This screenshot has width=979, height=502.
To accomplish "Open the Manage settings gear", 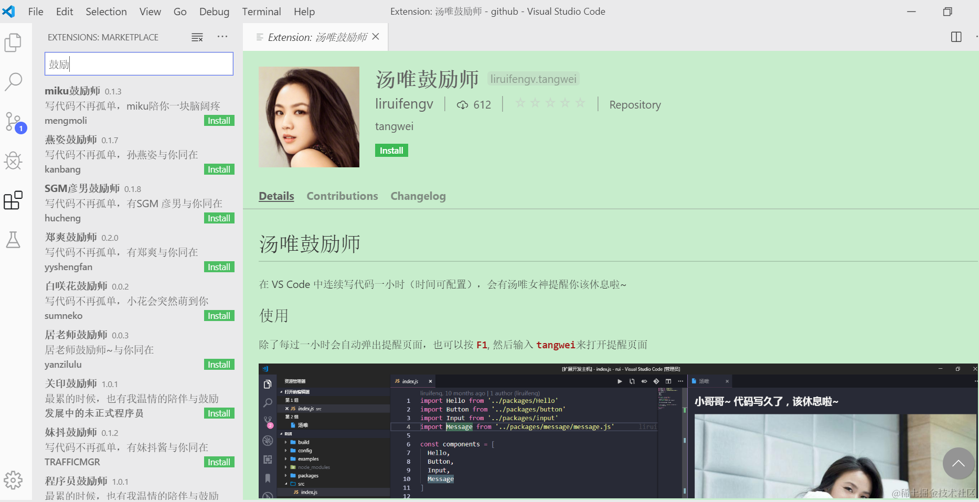I will (13, 480).
